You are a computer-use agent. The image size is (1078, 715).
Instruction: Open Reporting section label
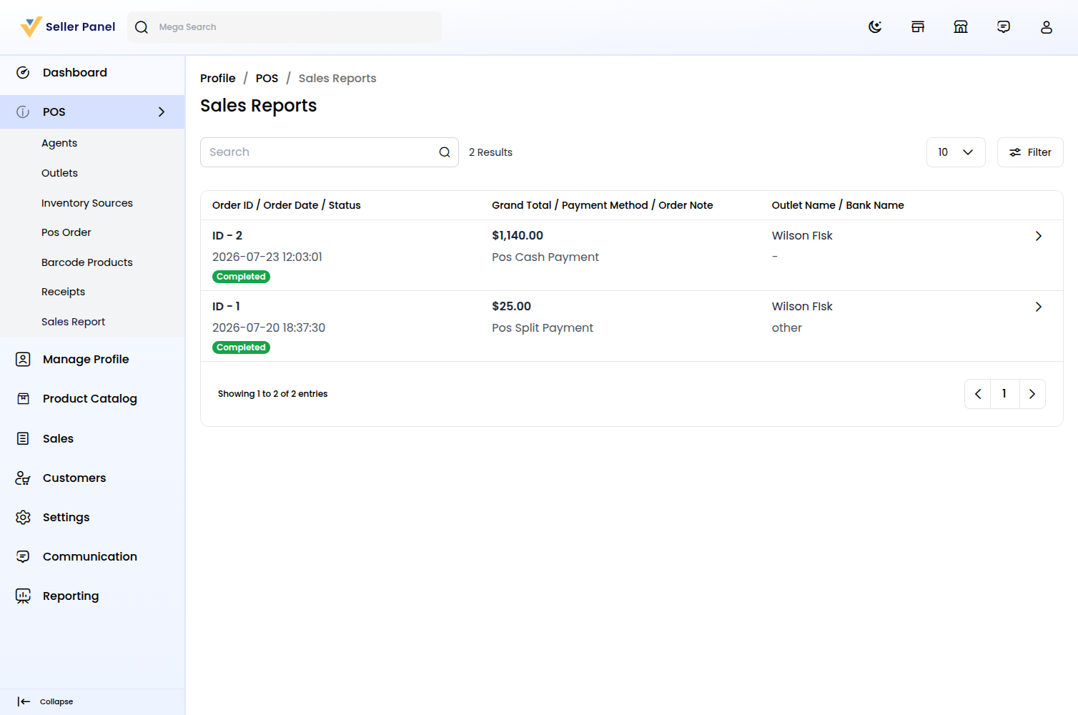(71, 596)
